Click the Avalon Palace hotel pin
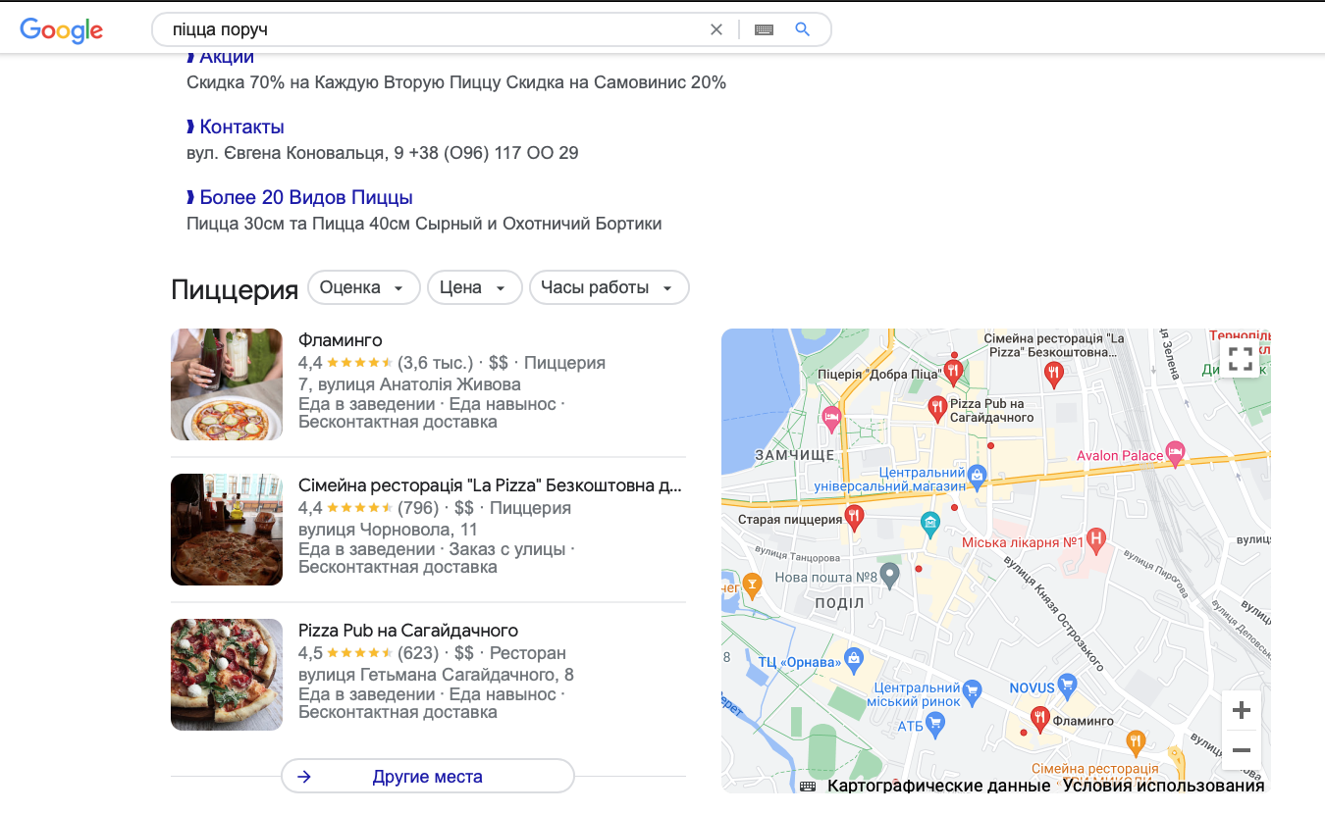 pos(1176,454)
